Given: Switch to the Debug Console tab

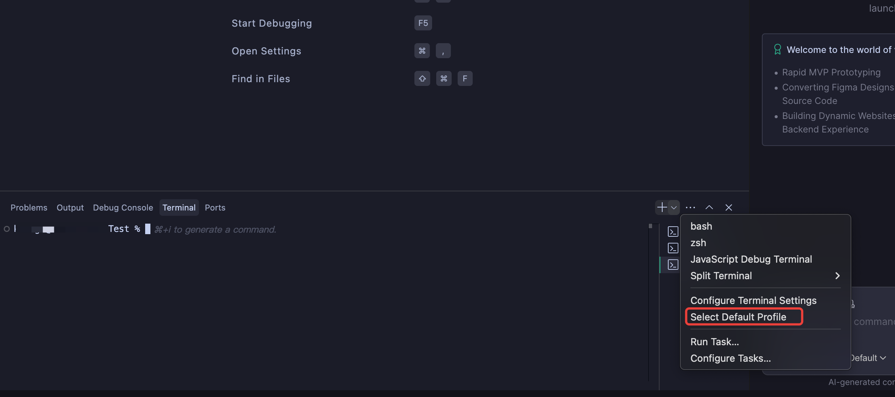Looking at the screenshot, I should pos(123,208).
